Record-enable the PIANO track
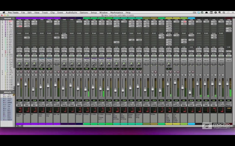Viewport: 235px width, 146px height. [156, 72]
